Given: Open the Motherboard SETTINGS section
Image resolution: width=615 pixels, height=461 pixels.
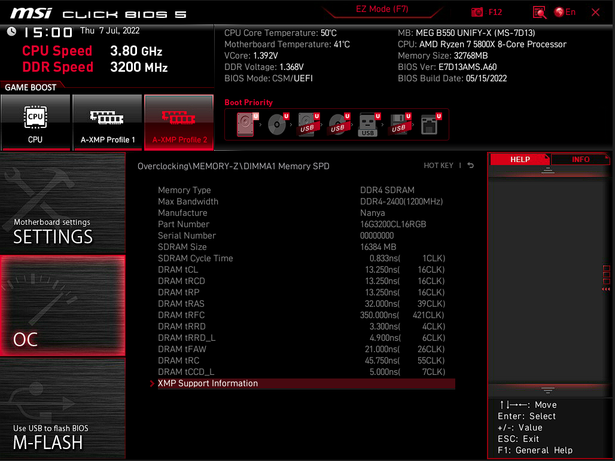Looking at the screenshot, I should (63, 203).
